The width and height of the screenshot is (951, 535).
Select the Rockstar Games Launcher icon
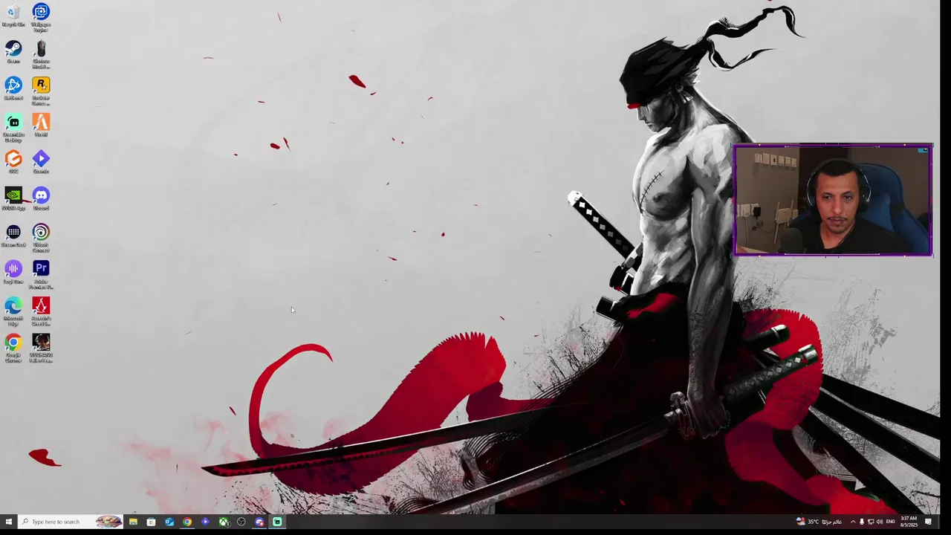(x=41, y=91)
